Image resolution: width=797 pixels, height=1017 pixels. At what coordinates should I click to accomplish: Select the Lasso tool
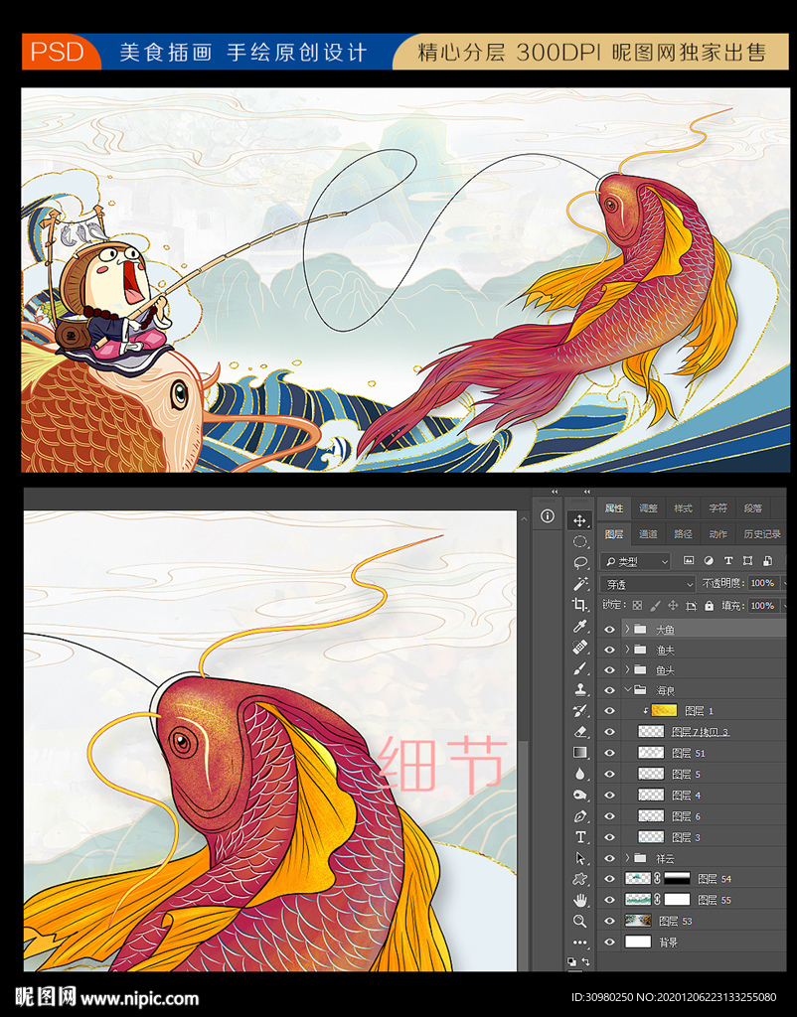coord(580,562)
